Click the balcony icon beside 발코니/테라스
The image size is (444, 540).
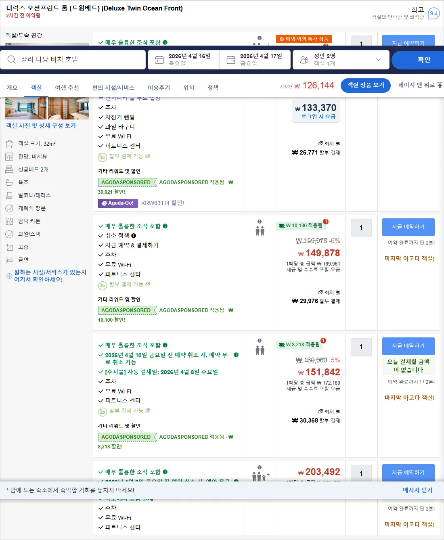(x=9, y=195)
